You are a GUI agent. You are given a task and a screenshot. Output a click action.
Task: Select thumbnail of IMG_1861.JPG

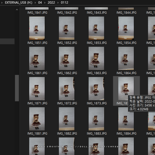[x=37, y=58]
